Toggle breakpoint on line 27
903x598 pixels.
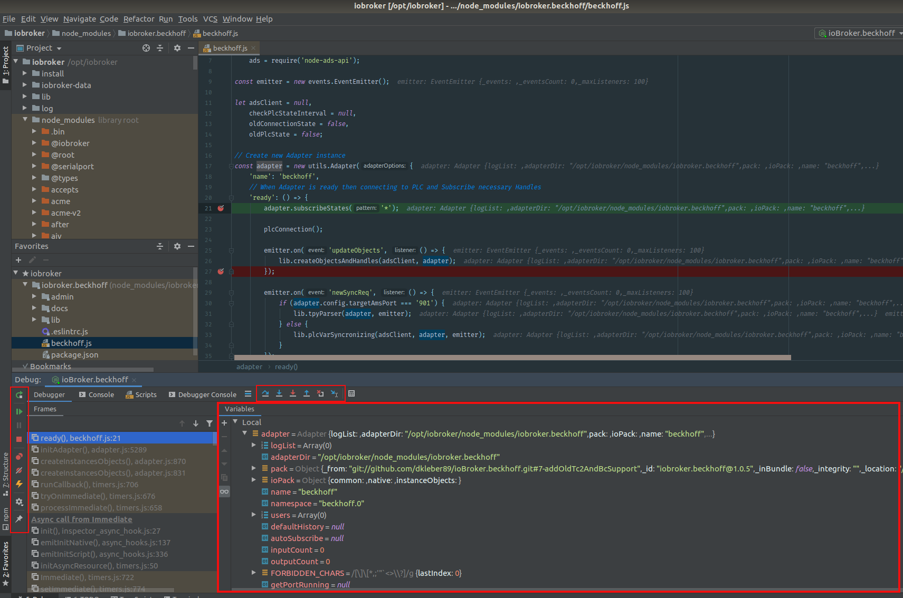pyautogui.click(x=221, y=272)
